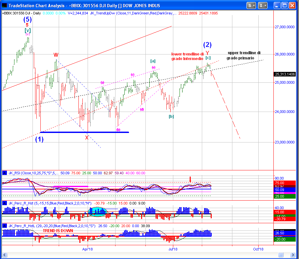This screenshot has width=299, height=259.
Task: Click the teal [v] wave label
Action: point(28,30)
